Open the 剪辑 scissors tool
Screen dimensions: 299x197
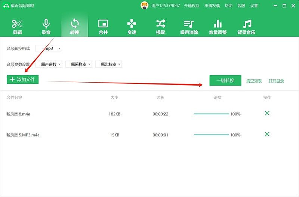click(x=17, y=27)
